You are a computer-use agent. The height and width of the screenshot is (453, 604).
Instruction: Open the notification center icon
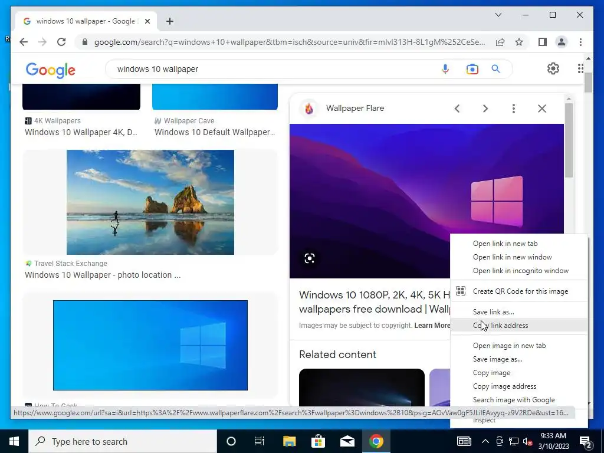tap(586, 441)
